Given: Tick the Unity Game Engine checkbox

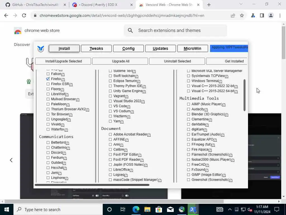Looking at the screenshot, I should pyautogui.click(x=110, y=91).
